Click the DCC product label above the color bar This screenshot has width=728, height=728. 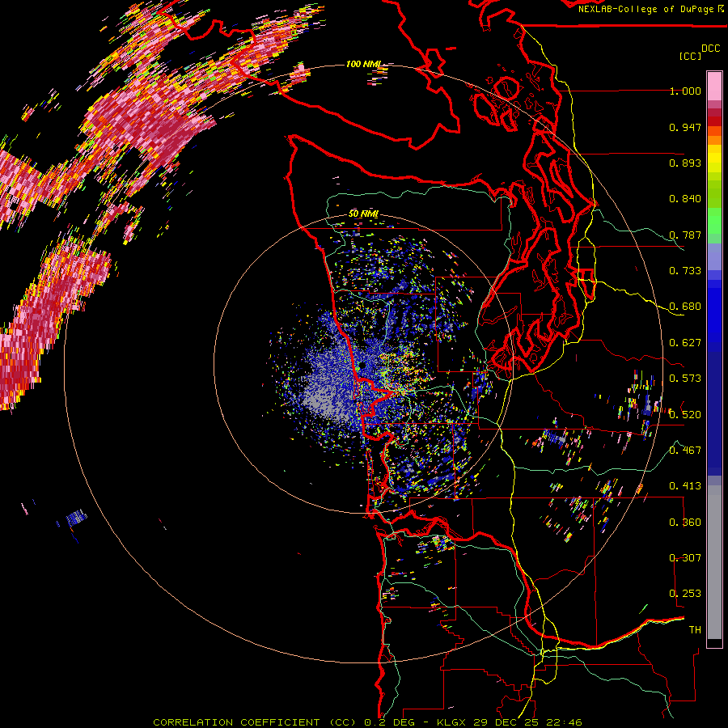(710, 49)
